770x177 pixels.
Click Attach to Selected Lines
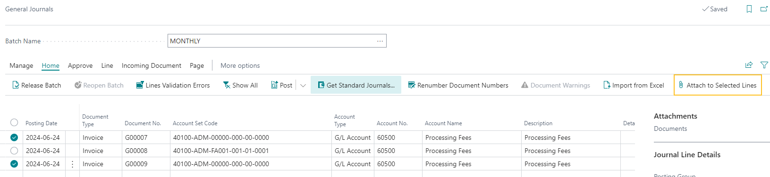click(718, 85)
